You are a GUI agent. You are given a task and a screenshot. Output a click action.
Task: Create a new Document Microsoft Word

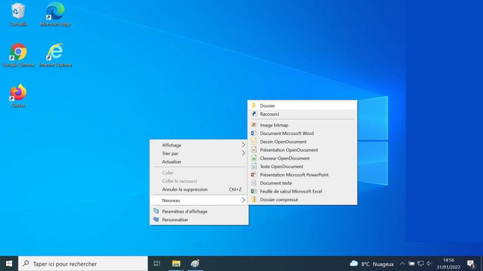302,133
